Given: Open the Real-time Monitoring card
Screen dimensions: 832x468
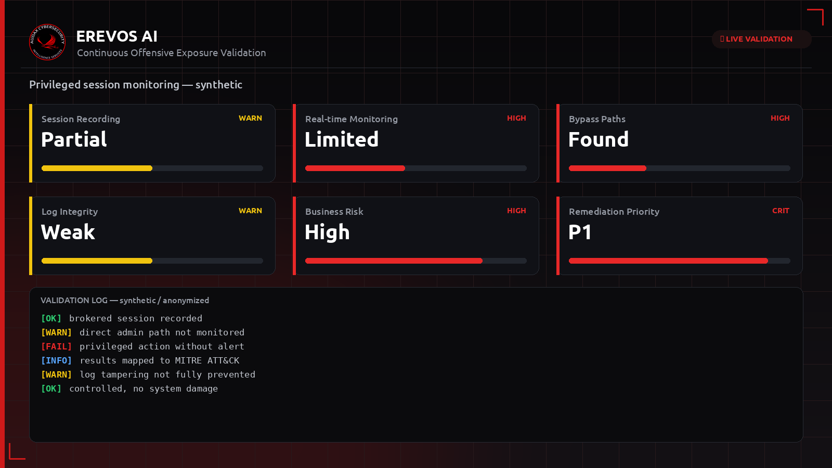Looking at the screenshot, I should coord(416,143).
